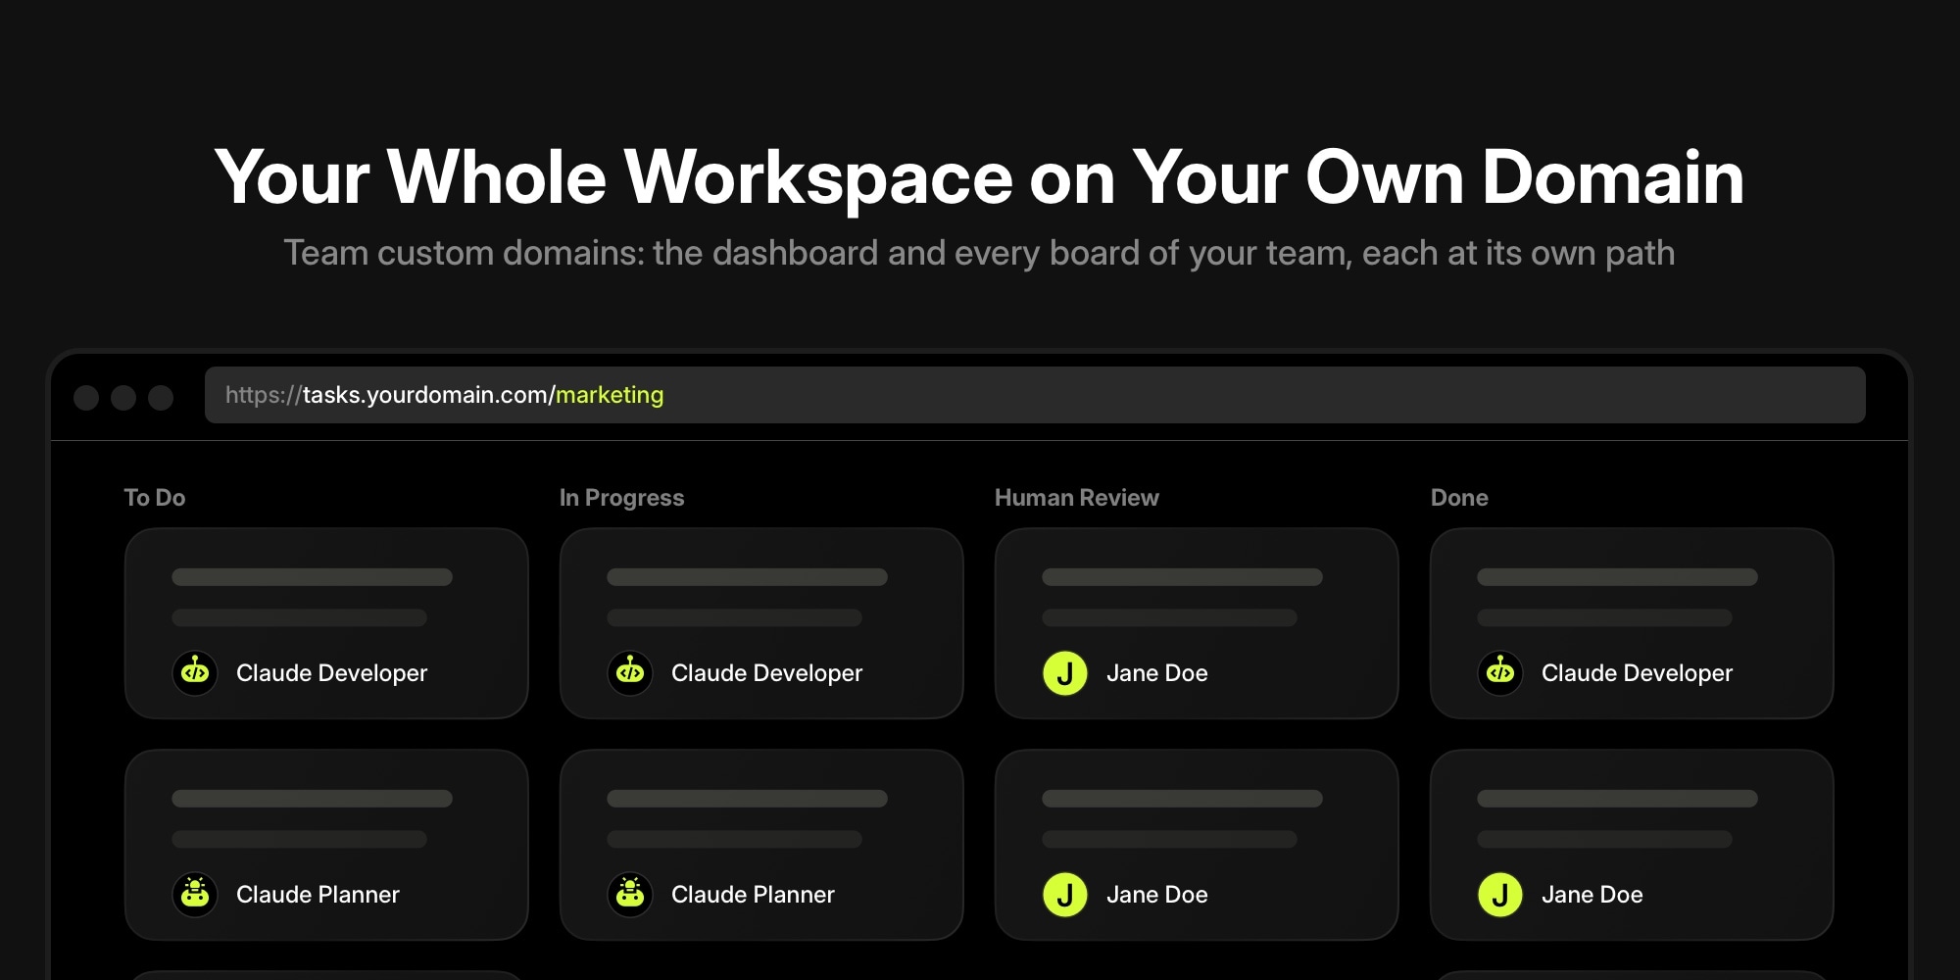Click the middle window control dot
The width and height of the screenshot is (1960, 980).
(x=123, y=398)
